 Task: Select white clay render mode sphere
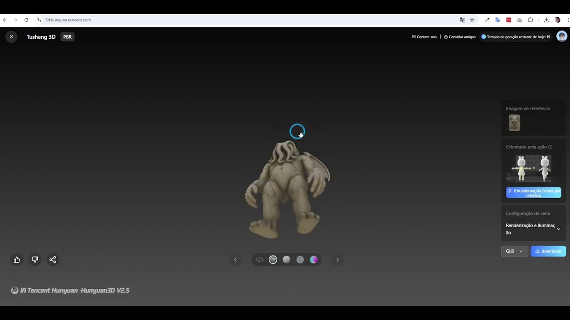tap(286, 260)
